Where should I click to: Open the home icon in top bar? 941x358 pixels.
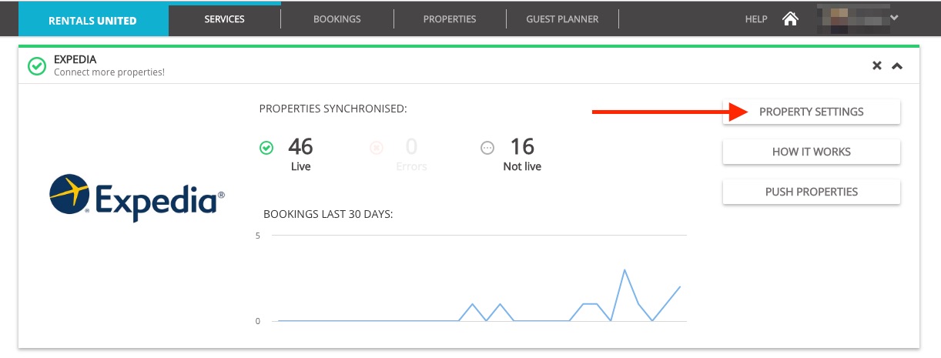point(790,19)
